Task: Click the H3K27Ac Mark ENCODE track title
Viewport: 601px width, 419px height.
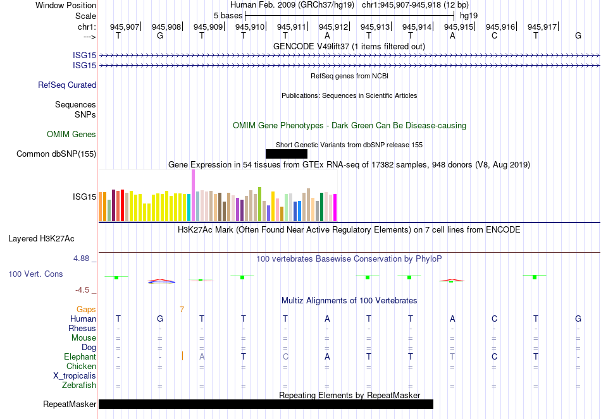Action: pyautogui.click(x=349, y=230)
